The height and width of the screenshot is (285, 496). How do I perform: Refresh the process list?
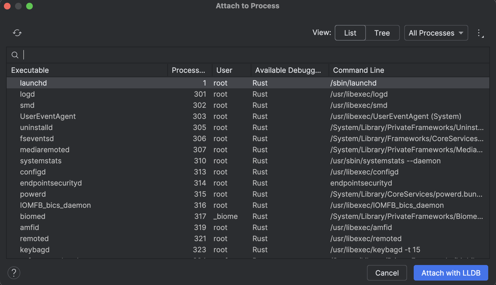(17, 33)
